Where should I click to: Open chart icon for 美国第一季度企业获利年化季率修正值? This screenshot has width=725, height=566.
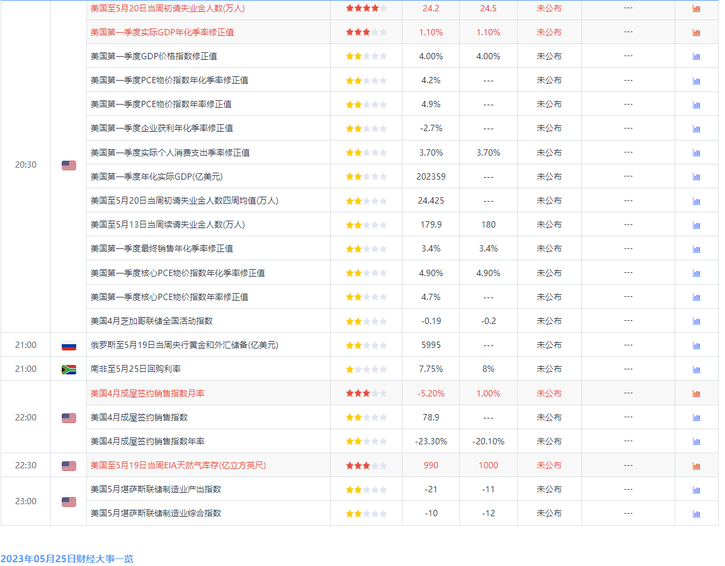(696, 129)
